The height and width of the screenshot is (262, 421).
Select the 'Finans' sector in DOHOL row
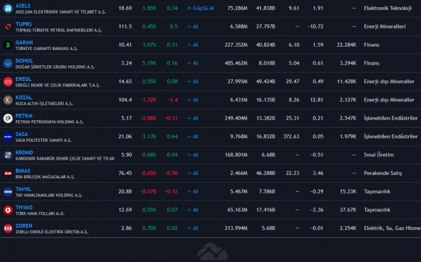tap(372, 63)
